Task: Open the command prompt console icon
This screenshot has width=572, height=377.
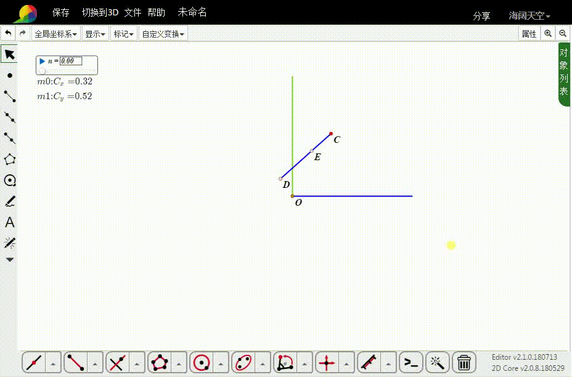Action: pos(411,362)
